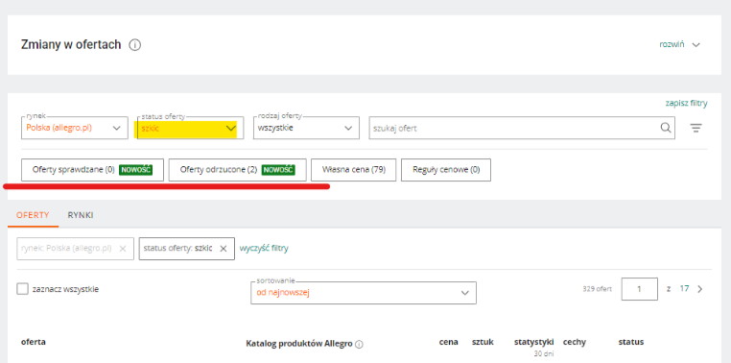
Task: Go to last page 17 link
Action: click(684, 288)
